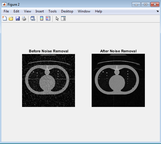This screenshot has height=144, width=161.
Task: Open the Insert menu
Action: (x=40, y=11)
